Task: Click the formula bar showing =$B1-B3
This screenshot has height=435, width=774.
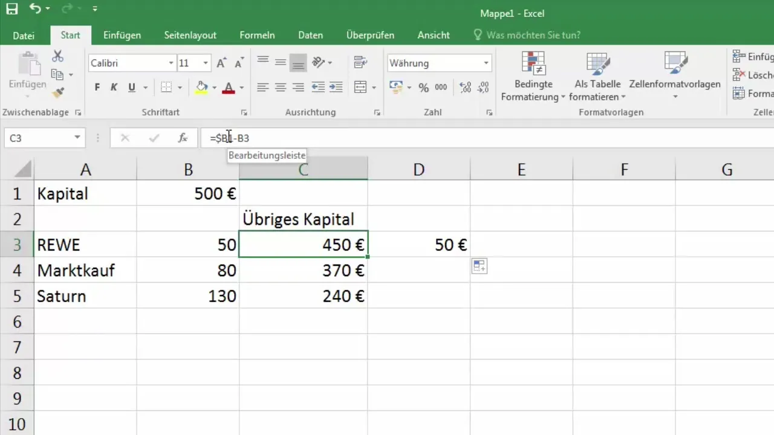Action: [487, 138]
